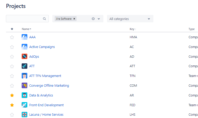Click the TFN key cell
Viewport: 198px width, 118px height.
click(x=133, y=76)
